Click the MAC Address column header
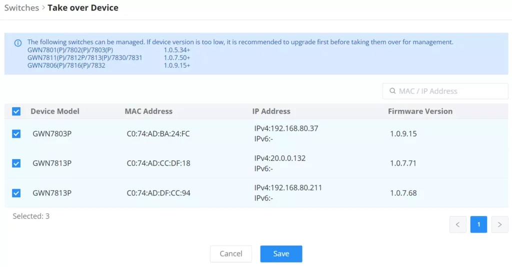The width and height of the screenshot is (512, 267). (148, 111)
